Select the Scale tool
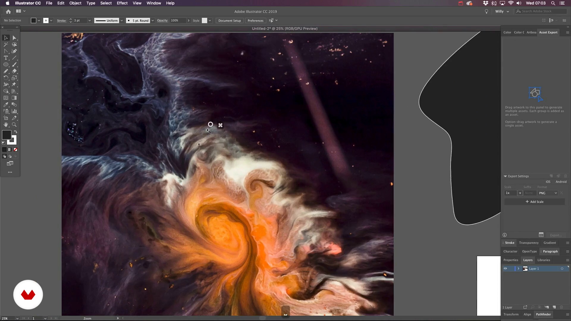This screenshot has width=571, height=321. click(x=14, y=78)
